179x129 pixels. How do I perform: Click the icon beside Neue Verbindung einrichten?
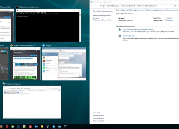click(x=120, y=30)
